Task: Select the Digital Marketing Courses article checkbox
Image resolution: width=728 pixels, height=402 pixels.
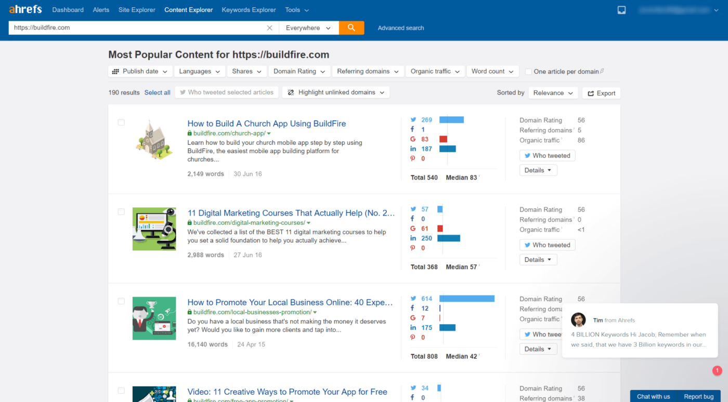Action: click(121, 212)
